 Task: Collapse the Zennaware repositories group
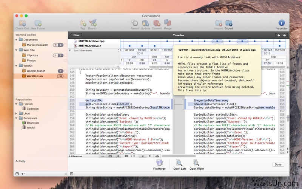(16, 118)
